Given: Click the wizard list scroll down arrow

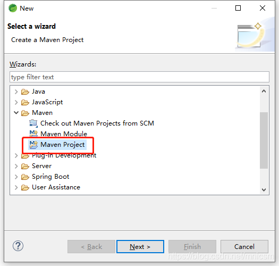Looking at the screenshot, I should pos(264,190).
